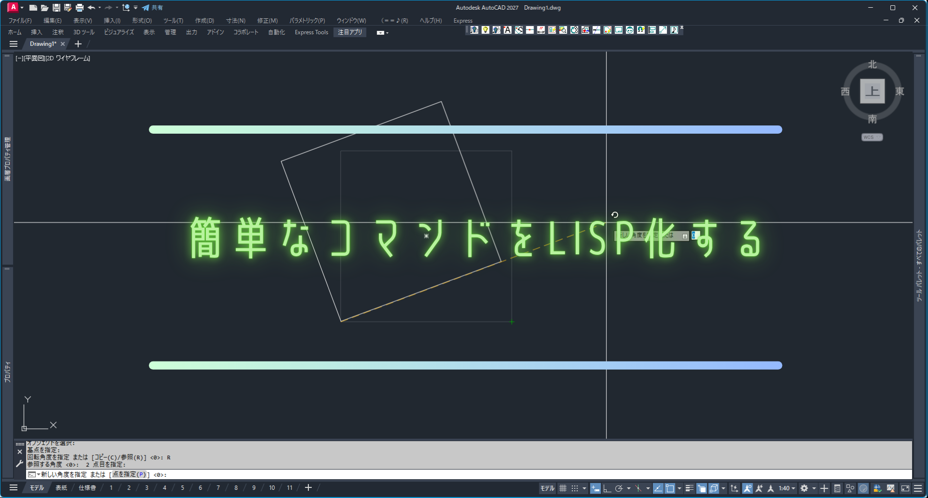Expand the AutoCAD application menu arrow
928x498 pixels.
click(x=22, y=8)
